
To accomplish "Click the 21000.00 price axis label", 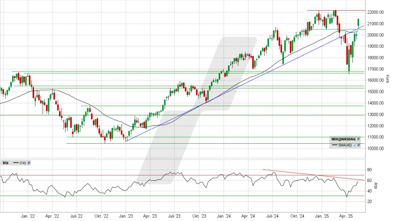I will [x=375, y=24].
